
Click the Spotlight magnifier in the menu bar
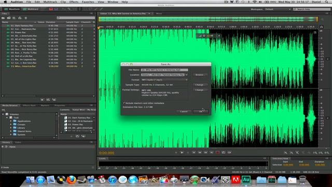tap(327, 2)
